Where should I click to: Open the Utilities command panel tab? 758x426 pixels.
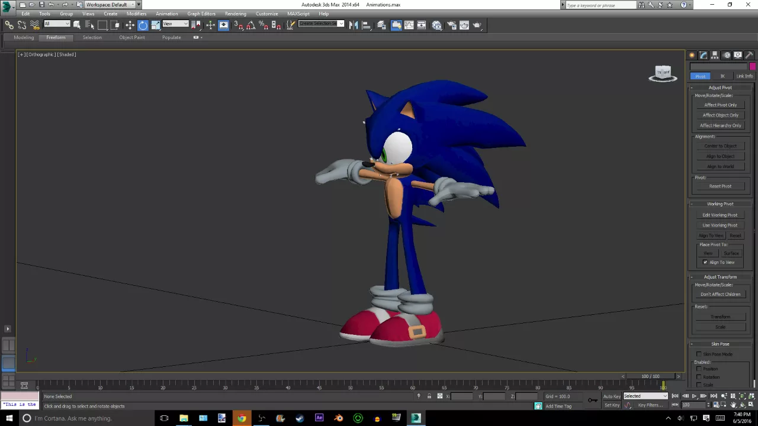pos(749,55)
